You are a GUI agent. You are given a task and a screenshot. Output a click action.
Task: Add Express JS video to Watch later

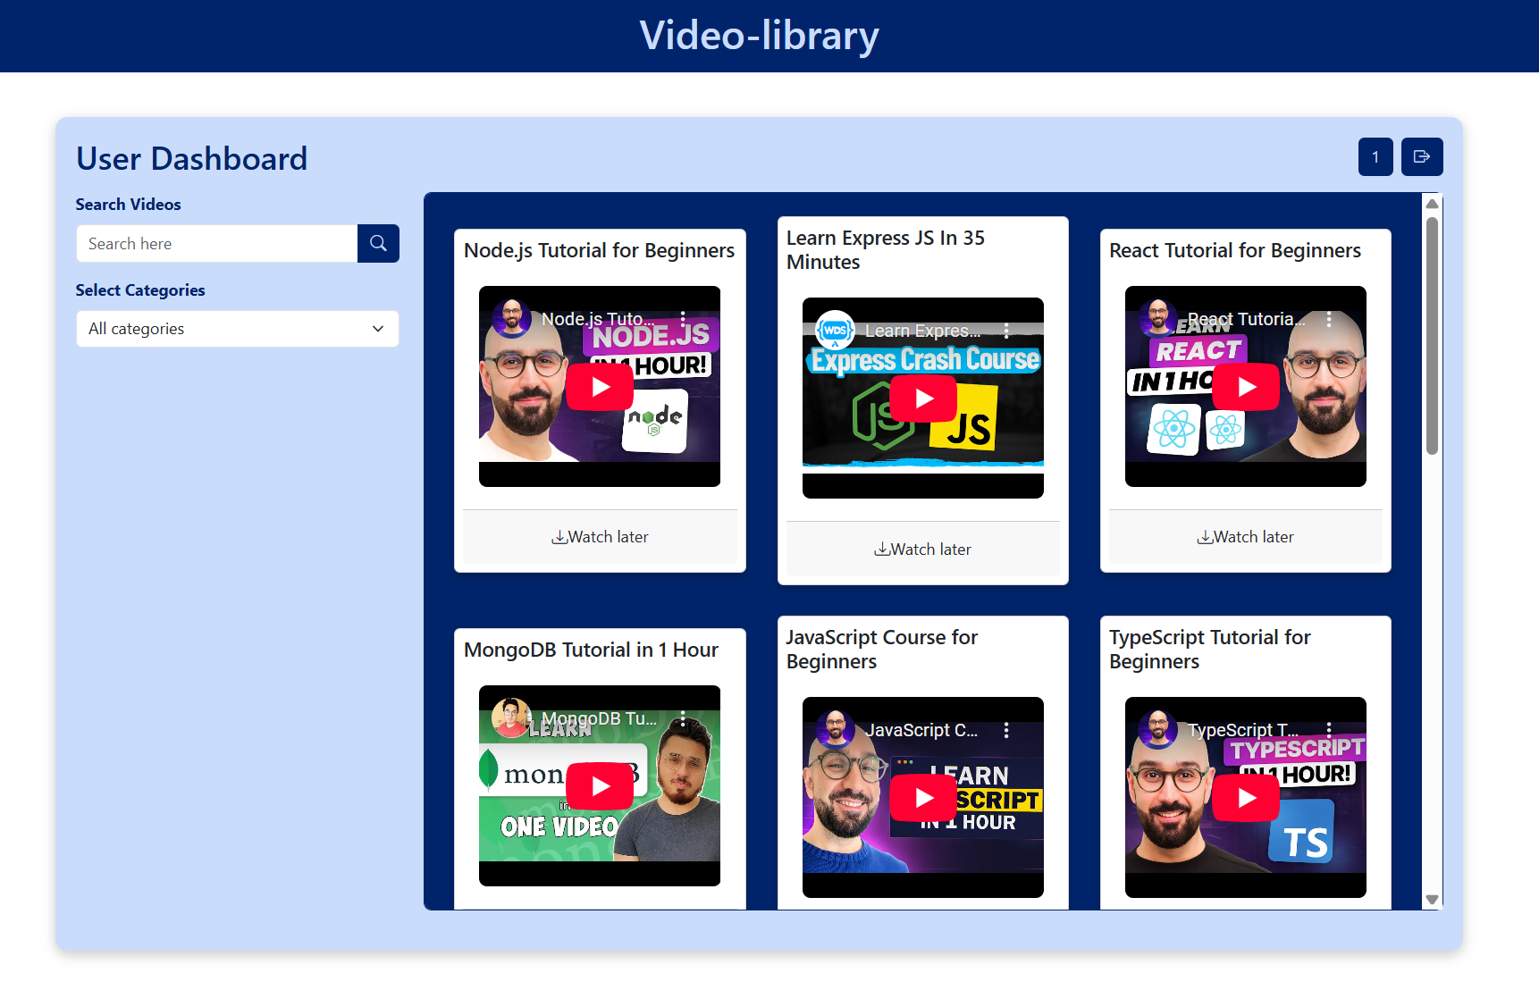tap(922, 550)
